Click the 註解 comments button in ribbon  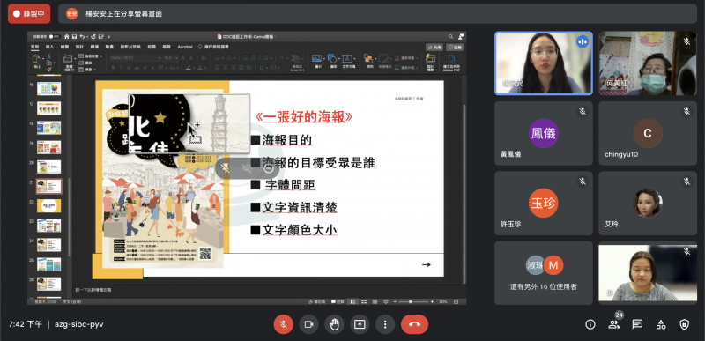pos(455,48)
